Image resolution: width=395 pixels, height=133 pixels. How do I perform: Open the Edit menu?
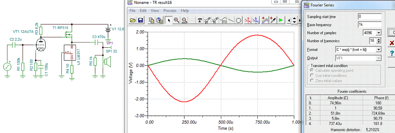(143, 10)
